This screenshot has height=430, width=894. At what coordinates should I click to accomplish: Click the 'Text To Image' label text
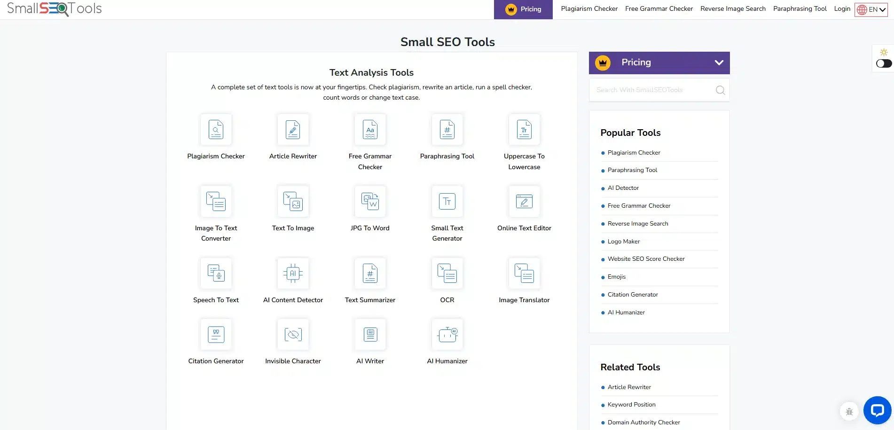(x=293, y=228)
